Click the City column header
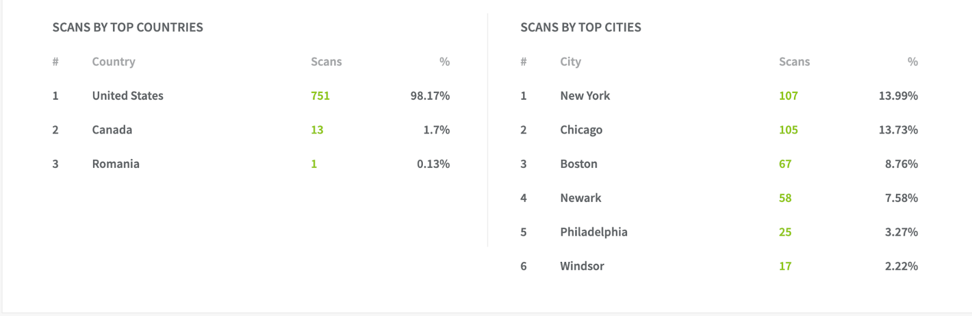Viewport: 972px width, 316px height. [570, 62]
